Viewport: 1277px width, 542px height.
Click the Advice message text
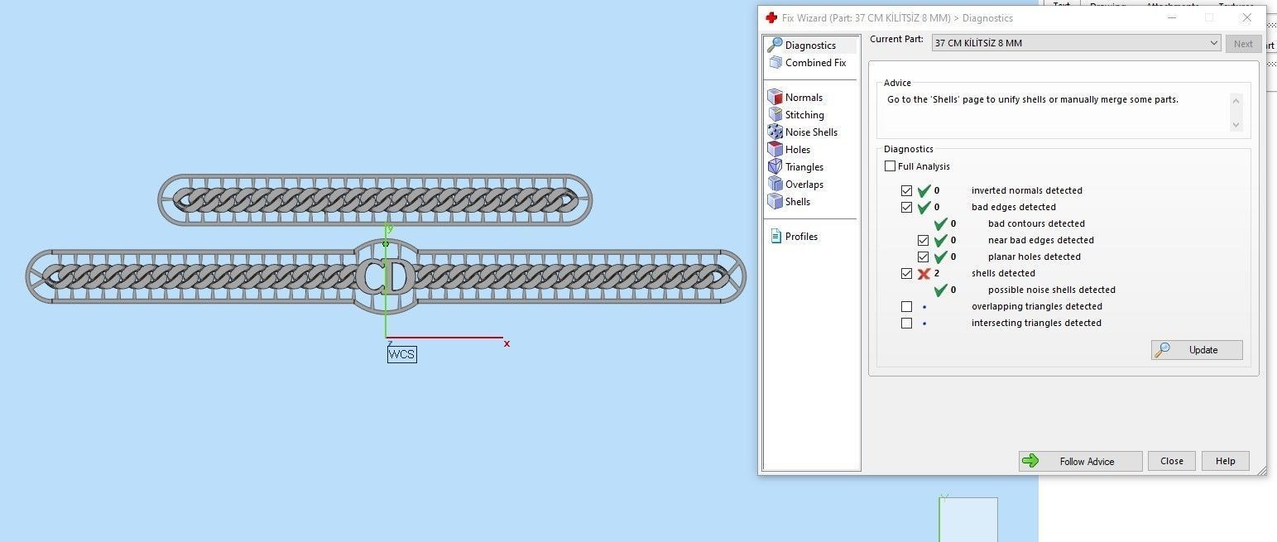pos(1033,99)
